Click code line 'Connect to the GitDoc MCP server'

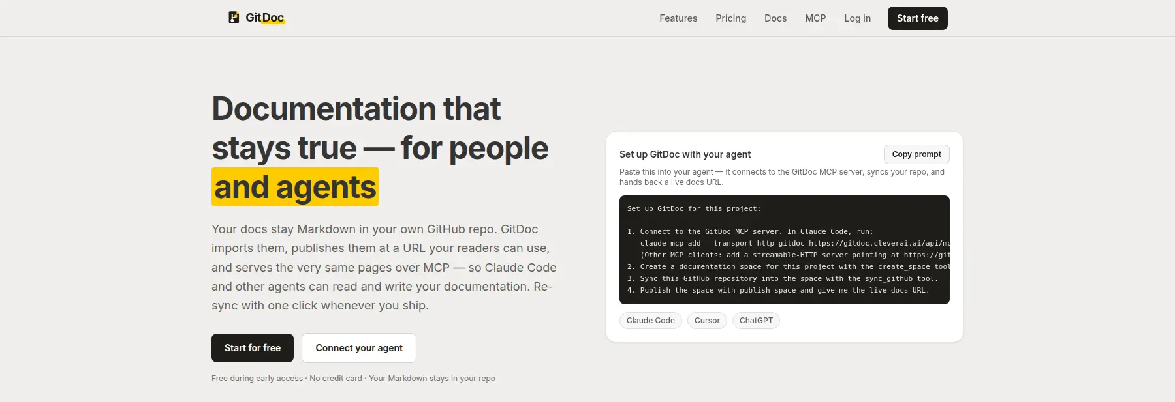[x=750, y=231]
